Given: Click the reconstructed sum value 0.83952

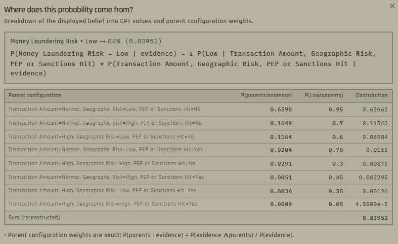Looking at the screenshot, I should (x=375, y=218).
